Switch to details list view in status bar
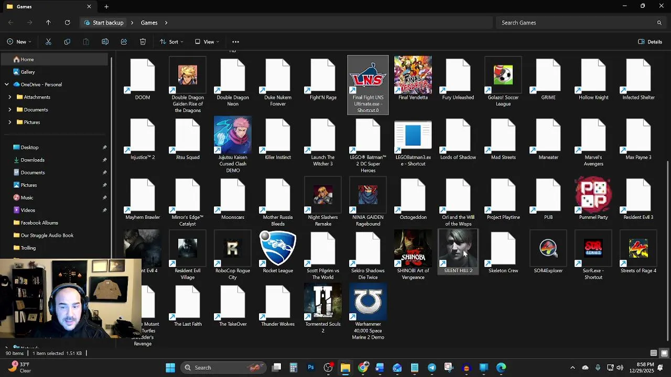This screenshot has width=671, height=377. [x=654, y=353]
